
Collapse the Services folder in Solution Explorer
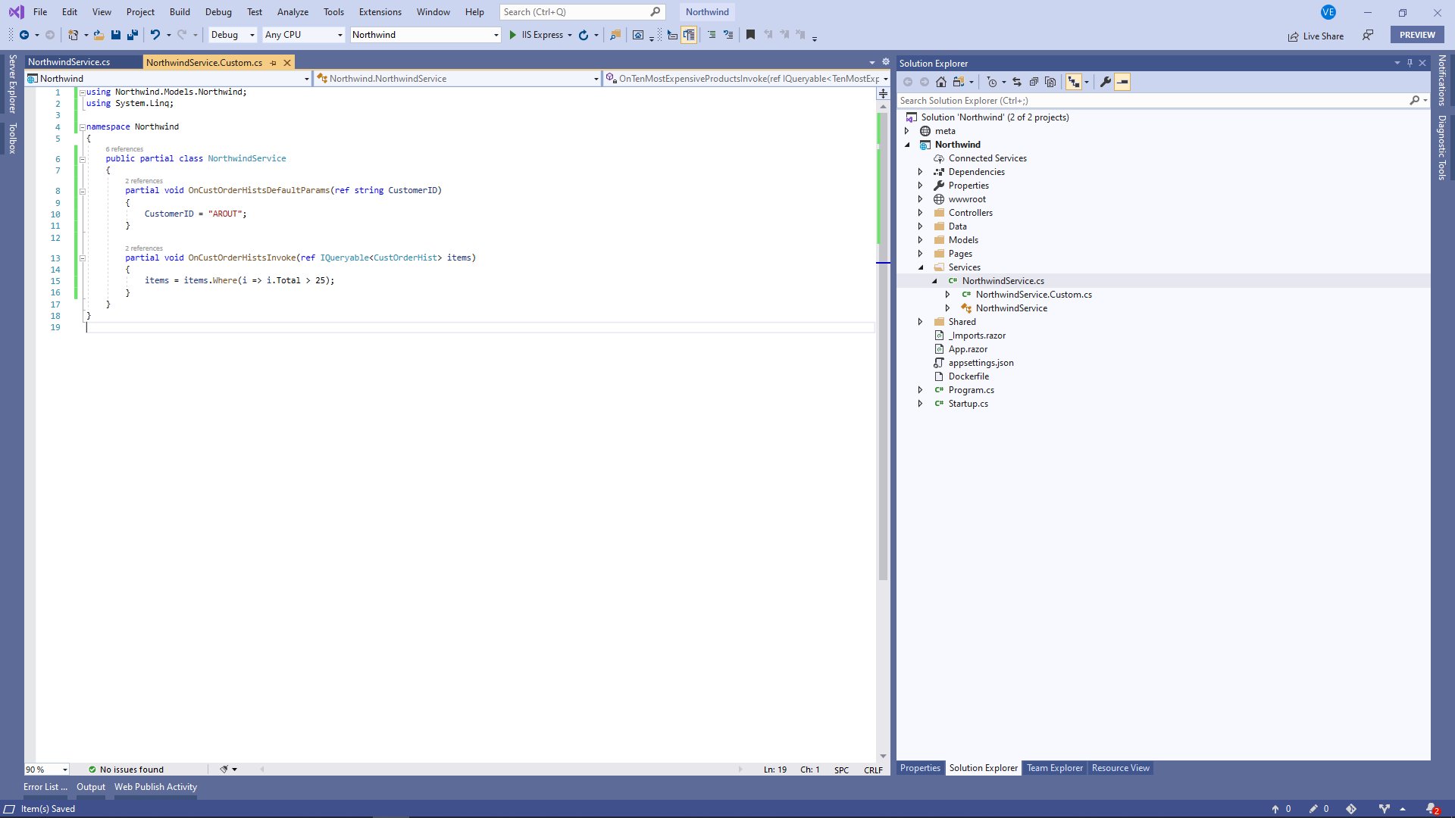921,267
